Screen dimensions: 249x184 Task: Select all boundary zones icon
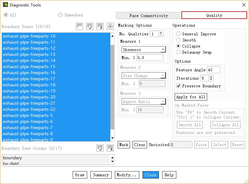90,26
